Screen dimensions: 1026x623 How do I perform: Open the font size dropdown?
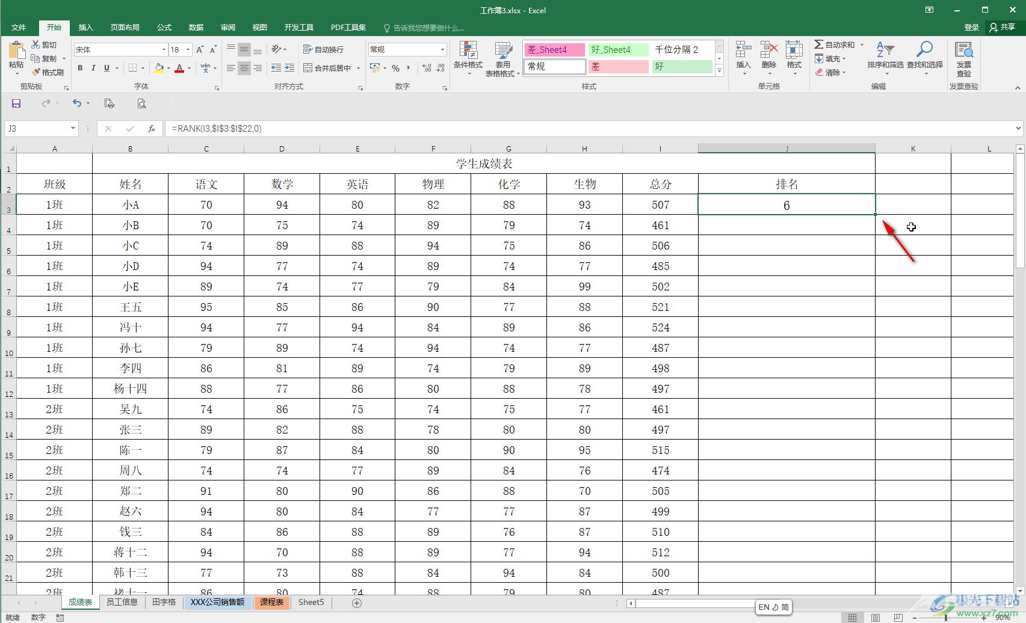(188, 49)
